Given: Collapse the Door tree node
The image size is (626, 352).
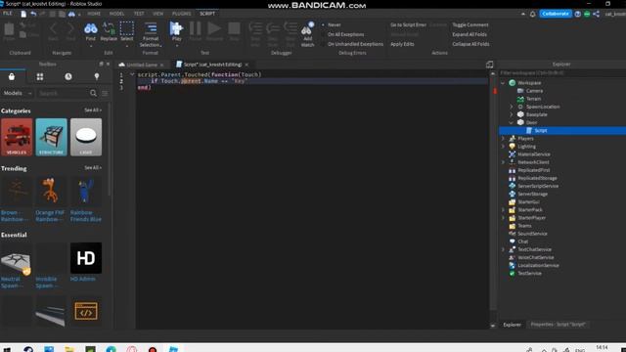Looking at the screenshot, I should pos(512,122).
